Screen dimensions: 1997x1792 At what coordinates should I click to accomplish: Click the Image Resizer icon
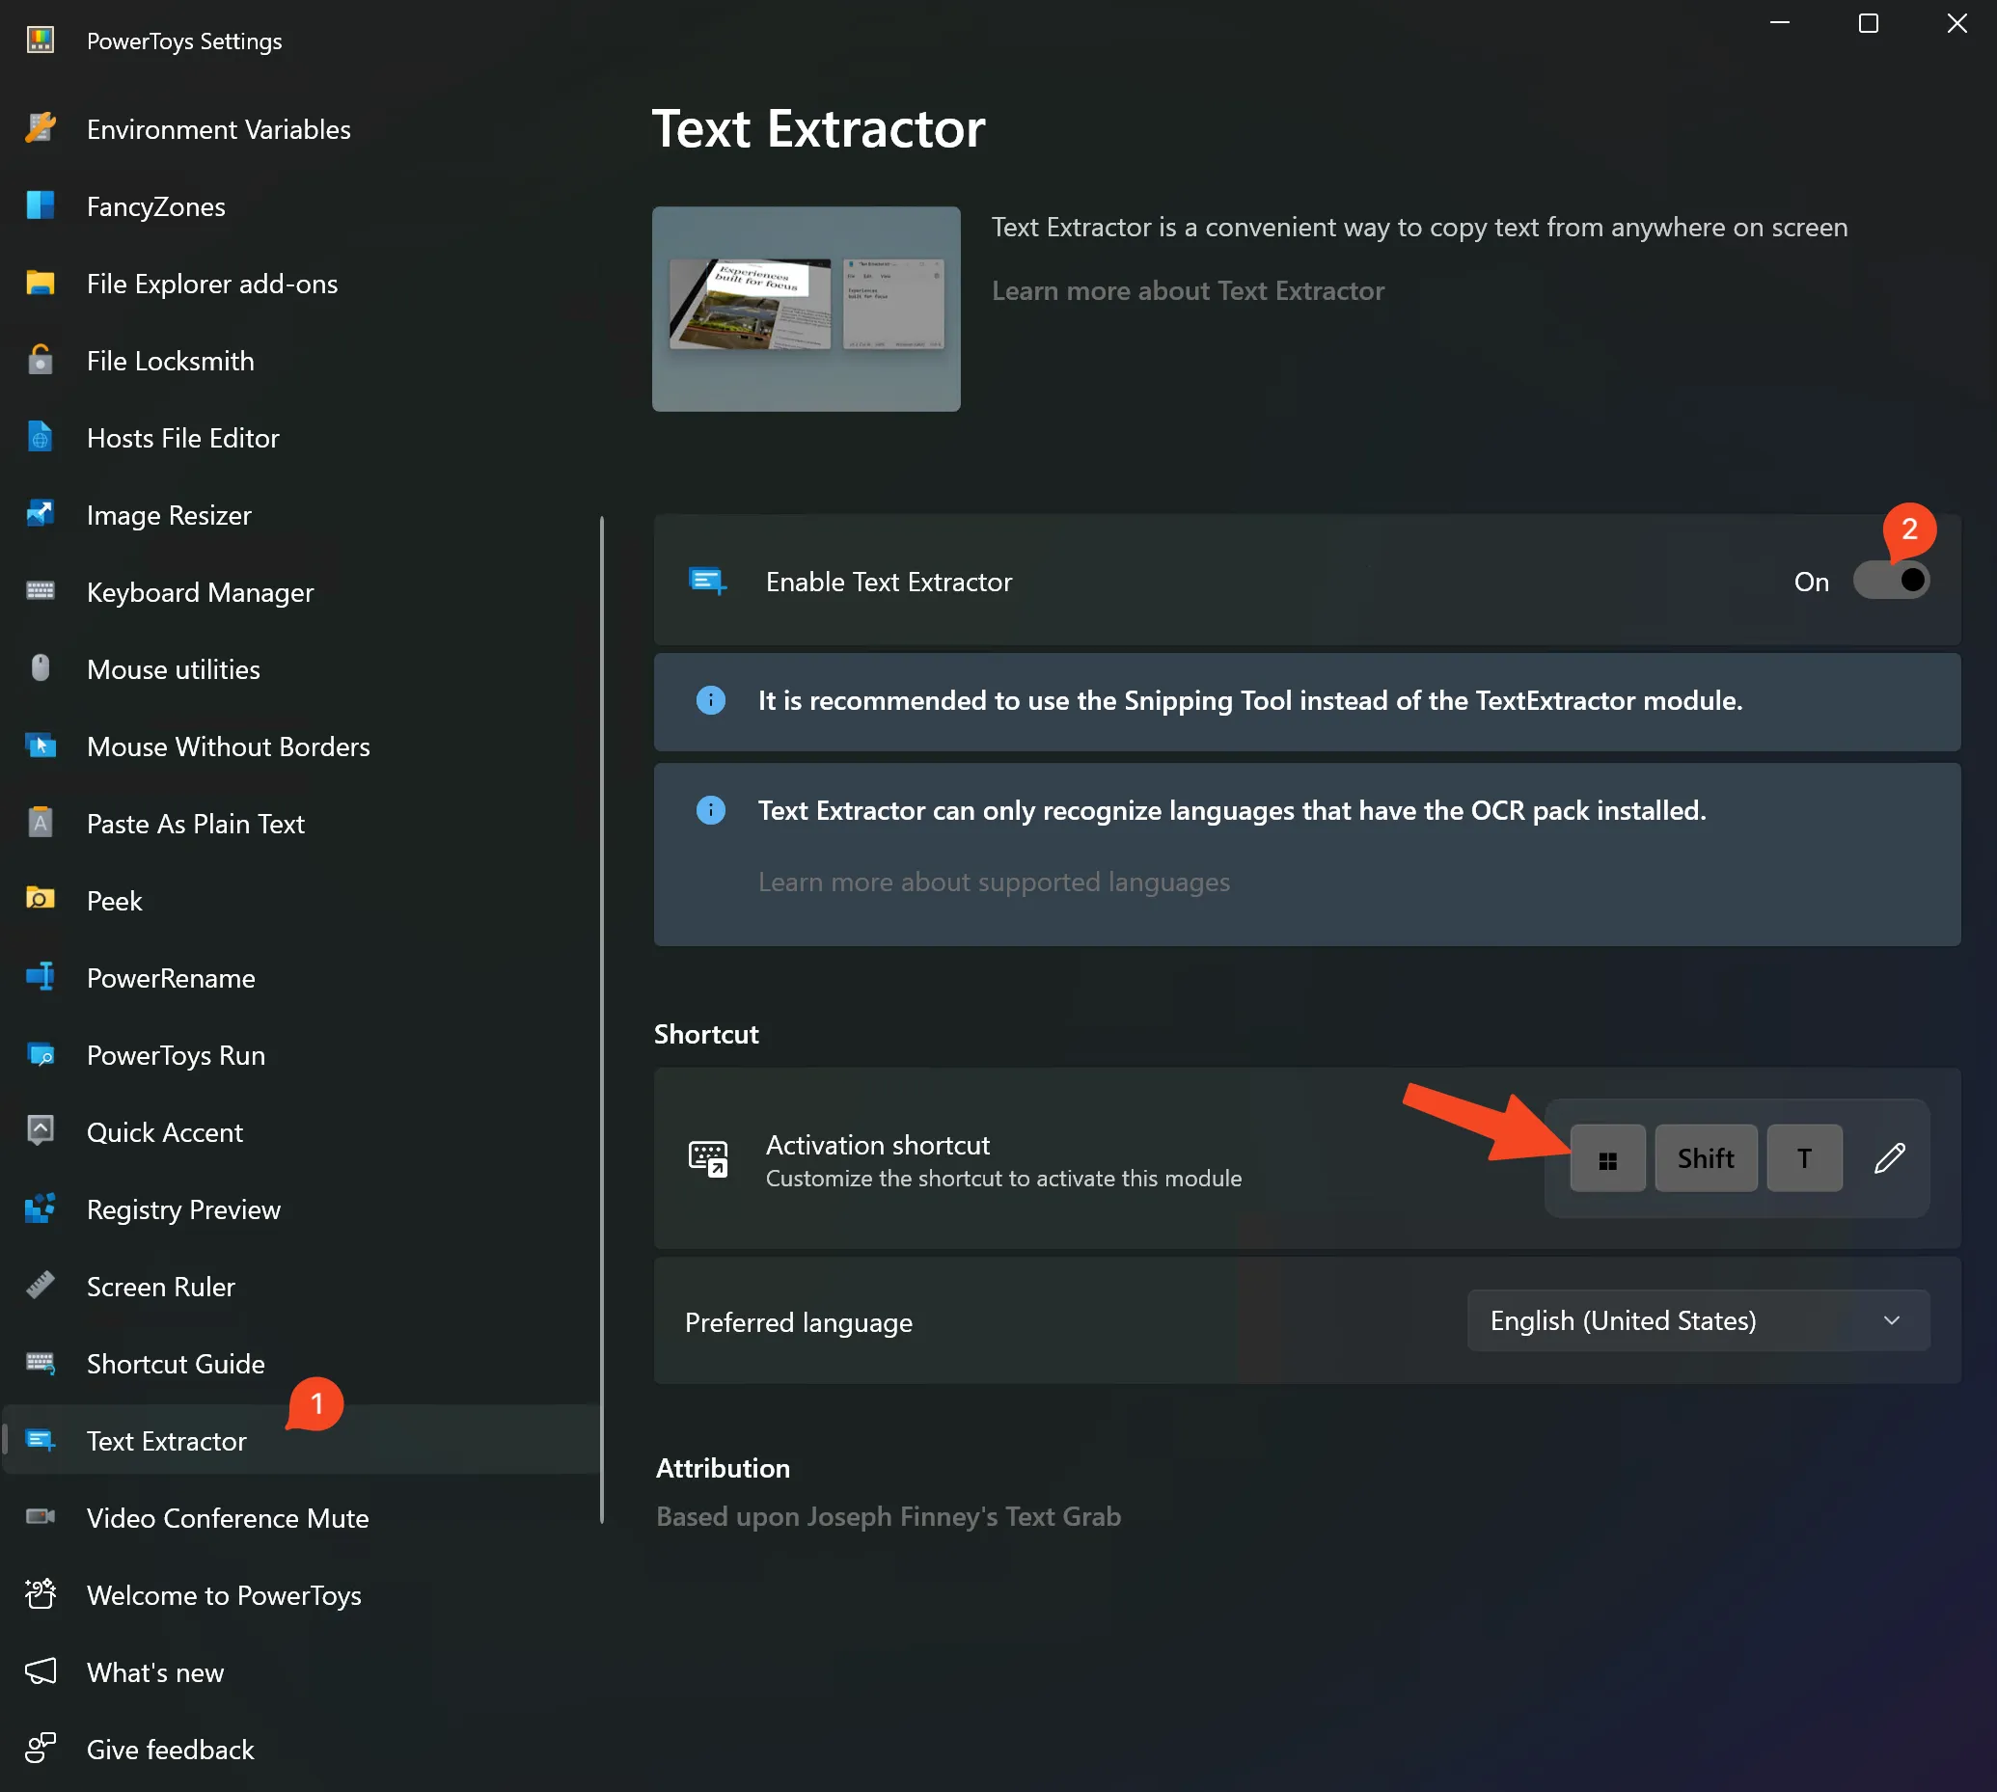tap(41, 515)
